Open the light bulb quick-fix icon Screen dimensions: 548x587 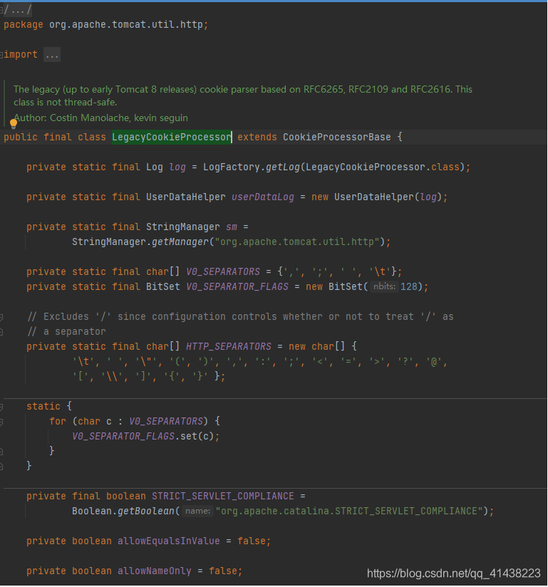14,123
